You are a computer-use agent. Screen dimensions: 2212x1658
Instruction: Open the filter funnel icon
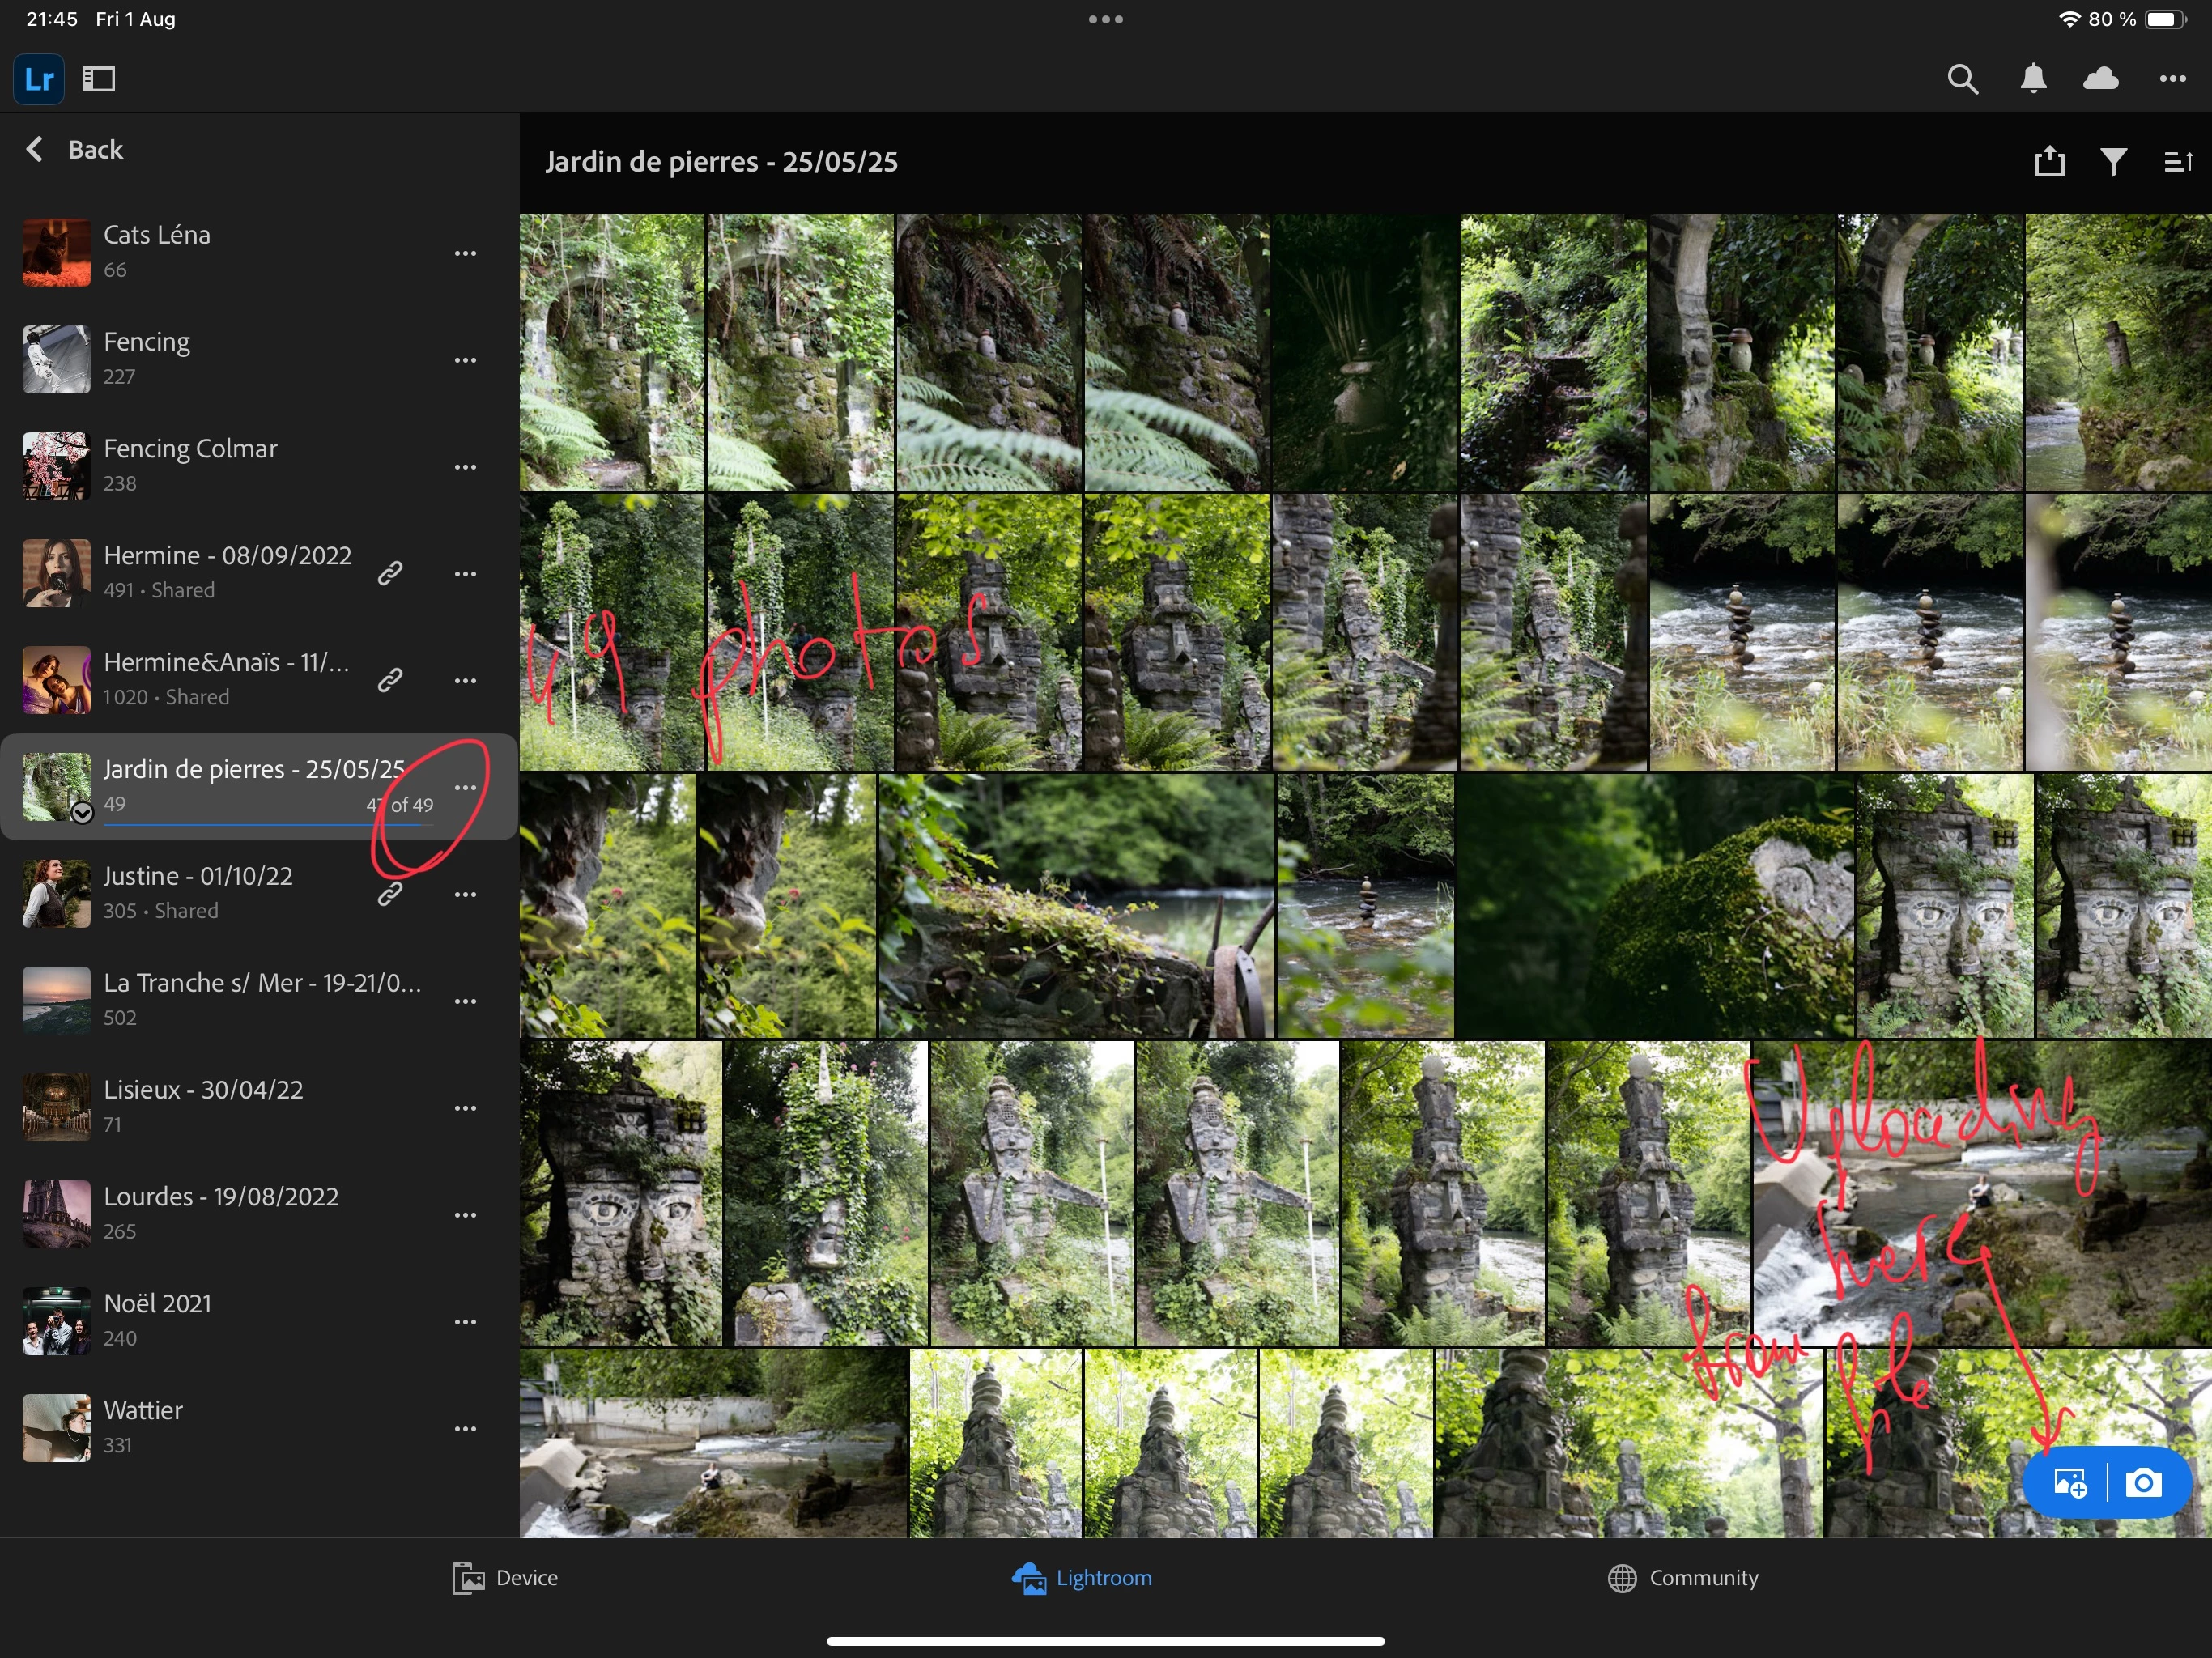pos(2113,161)
